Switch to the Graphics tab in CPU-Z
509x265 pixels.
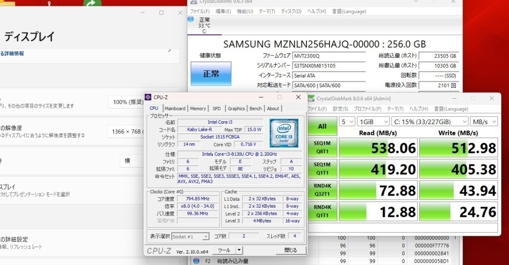[x=236, y=108]
